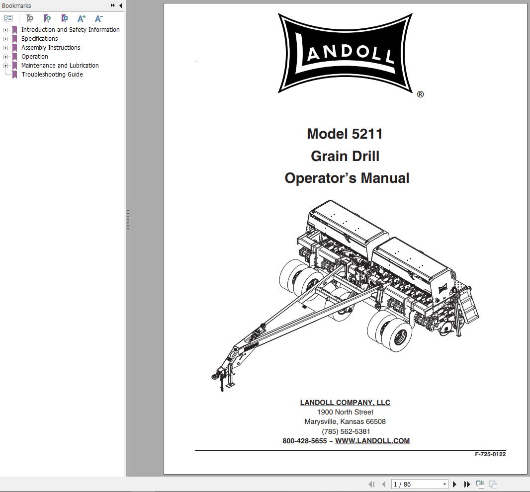Click the previous view icon
This screenshot has height=492, width=530.
tap(480, 484)
